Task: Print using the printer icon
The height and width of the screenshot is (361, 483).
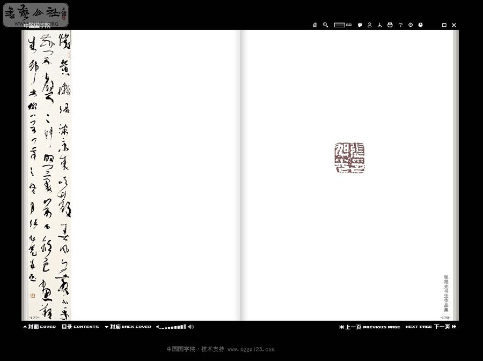Action: [390, 25]
